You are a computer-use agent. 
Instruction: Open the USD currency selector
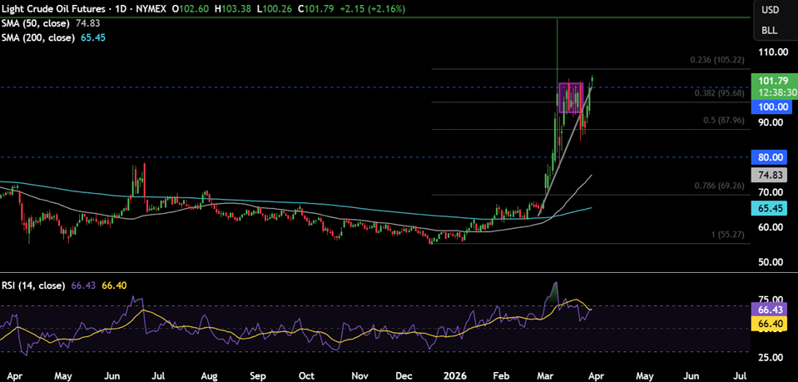[770, 10]
